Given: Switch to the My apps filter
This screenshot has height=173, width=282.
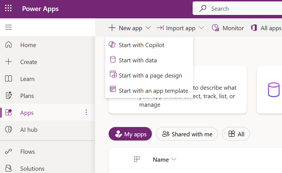Looking at the screenshot, I should pos(130,134).
